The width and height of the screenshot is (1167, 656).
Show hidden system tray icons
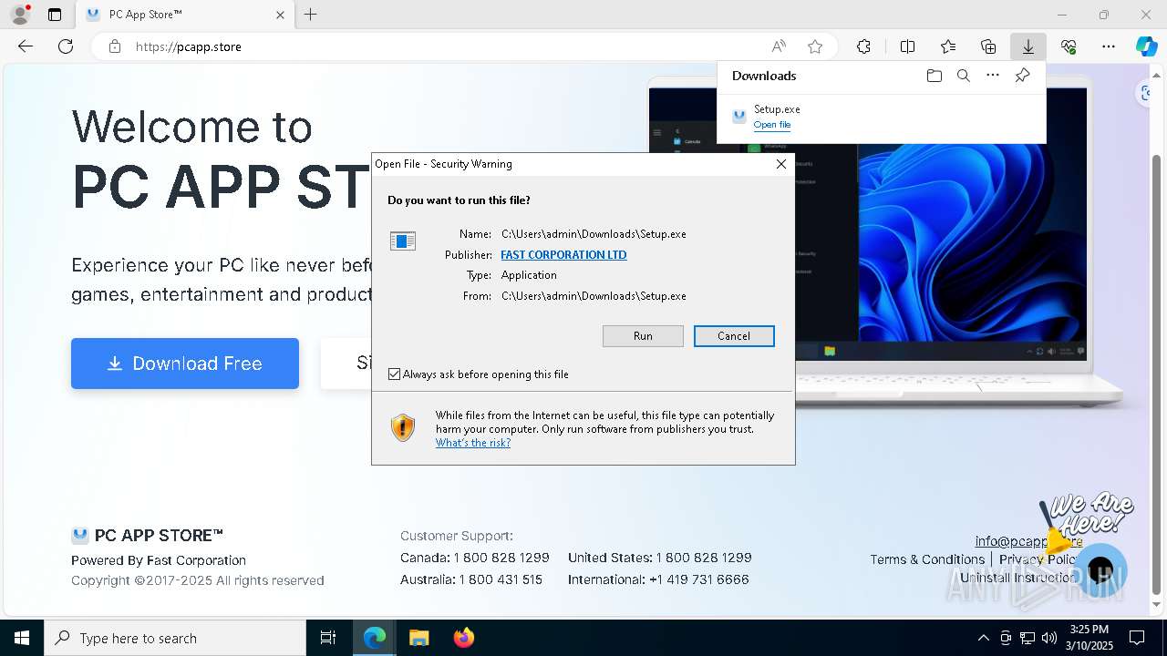pos(983,638)
